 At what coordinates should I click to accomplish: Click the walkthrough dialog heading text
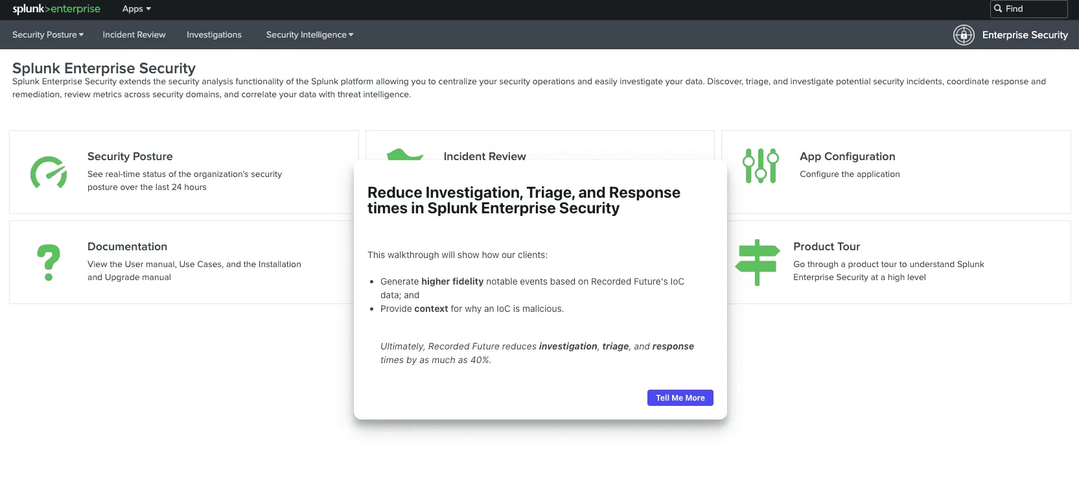coord(524,200)
